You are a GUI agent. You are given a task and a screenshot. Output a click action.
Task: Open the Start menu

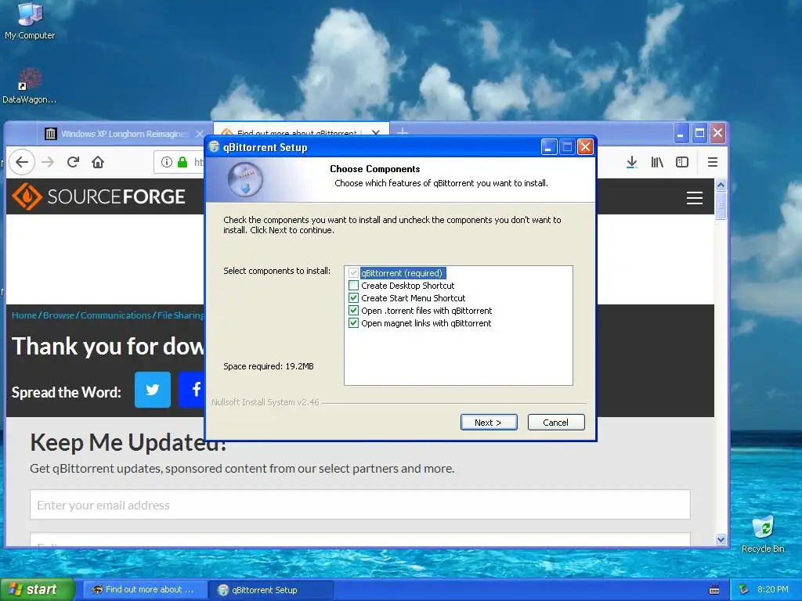tap(37, 590)
